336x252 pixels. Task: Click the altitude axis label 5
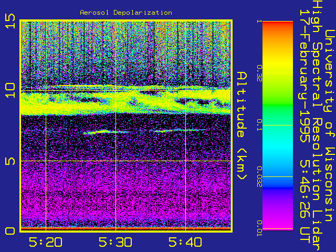tap(10, 161)
